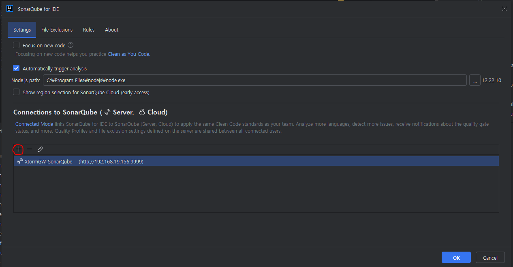Enable Show region selection for SonarQube Cloud
Screen dimensions: 513x267
click(16, 92)
